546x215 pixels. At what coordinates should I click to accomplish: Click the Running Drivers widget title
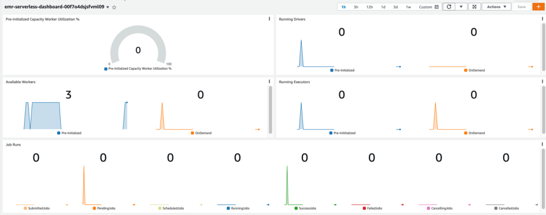tap(293, 19)
